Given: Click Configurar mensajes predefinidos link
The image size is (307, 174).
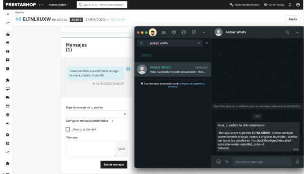Looking at the screenshot, I should coord(89,121).
